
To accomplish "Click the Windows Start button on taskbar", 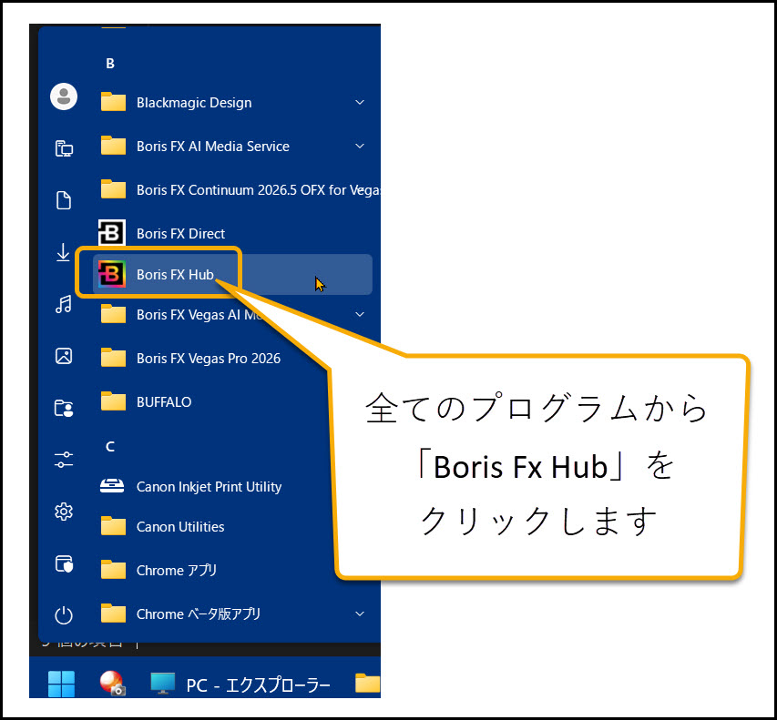I will (x=61, y=684).
